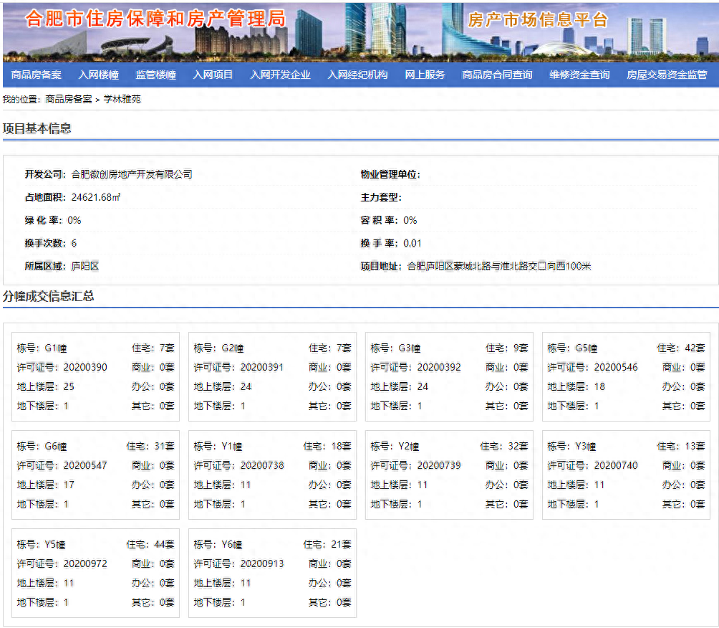719x628 pixels.
Task: Click developer name 合肥徽创房地产开发有限公司
Action: 132,174
